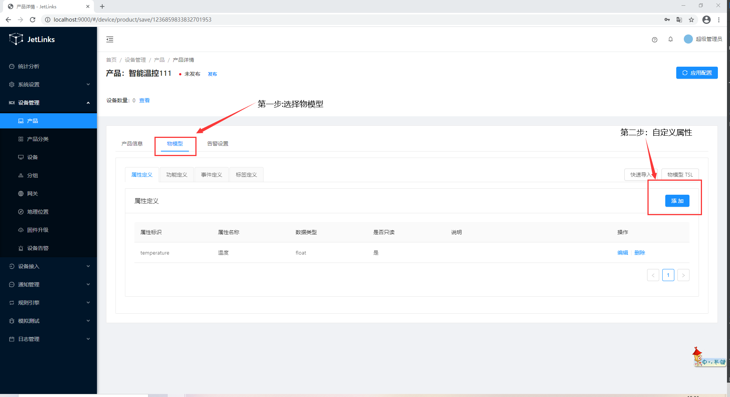Click the 产品分类 sidebar entry
This screenshot has width=730, height=397.
coord(37,139)
